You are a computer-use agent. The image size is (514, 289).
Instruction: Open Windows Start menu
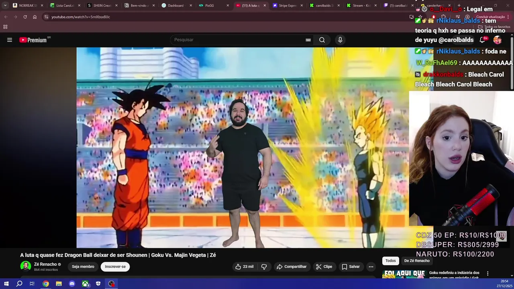coord(6,284)
